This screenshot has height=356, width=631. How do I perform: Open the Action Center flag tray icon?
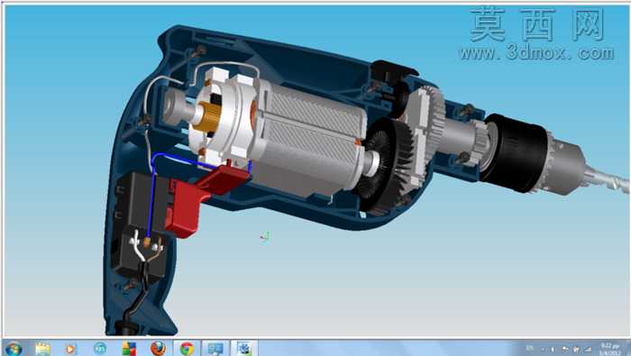[x=565, y=349]
